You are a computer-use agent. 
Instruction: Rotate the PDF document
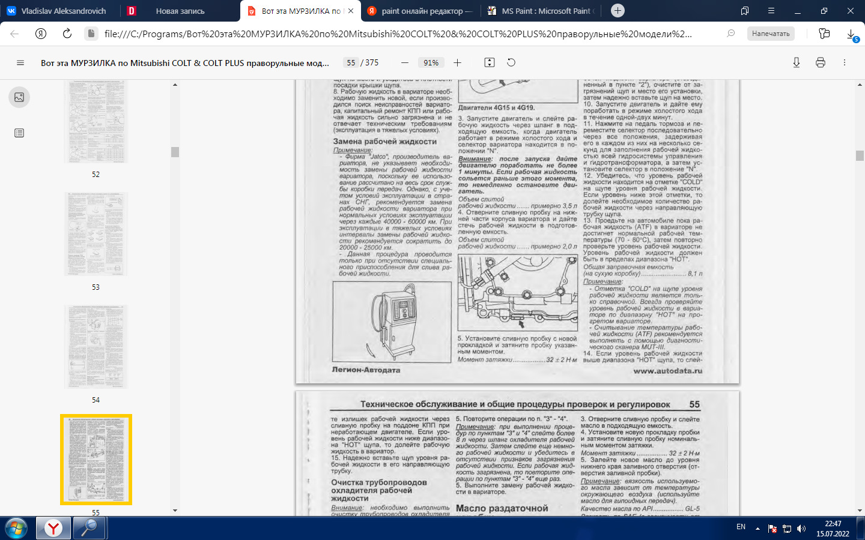pyautogui.click(x=511, y=62)
